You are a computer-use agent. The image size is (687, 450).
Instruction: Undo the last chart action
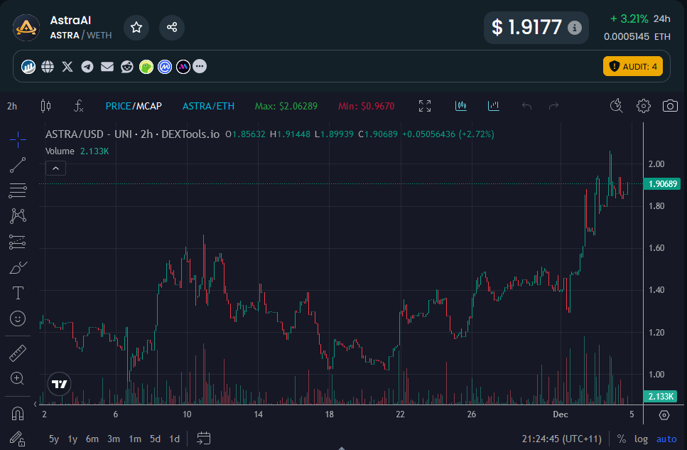click(x=526, y=106)
